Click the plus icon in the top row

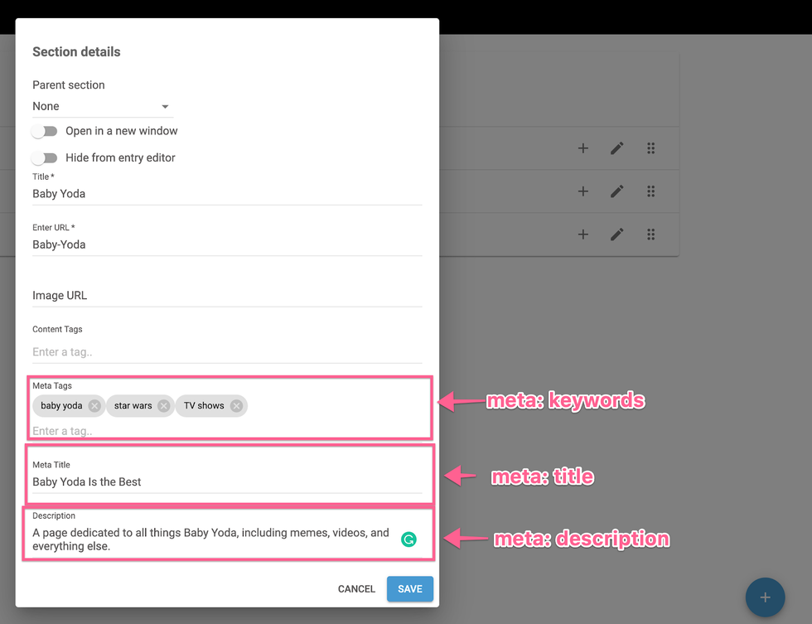click(x=583, y=148)
